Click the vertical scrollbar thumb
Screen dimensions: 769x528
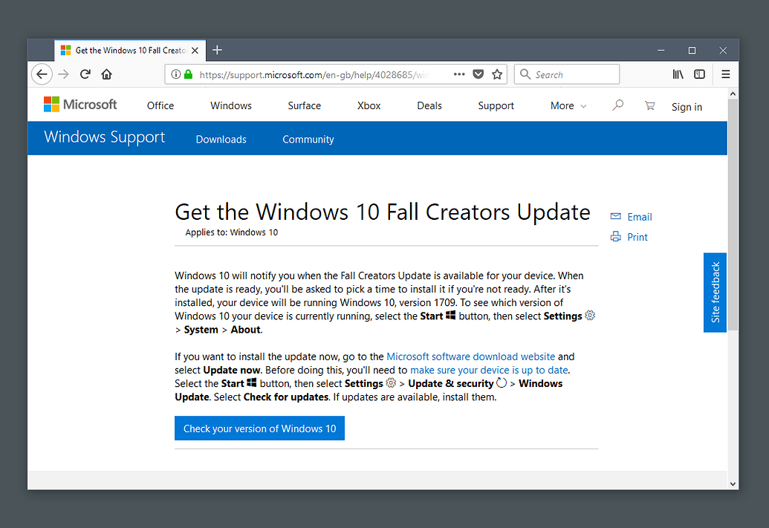click(733, 214)
